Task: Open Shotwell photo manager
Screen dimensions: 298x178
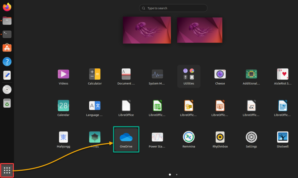Action: coord(283,137)
